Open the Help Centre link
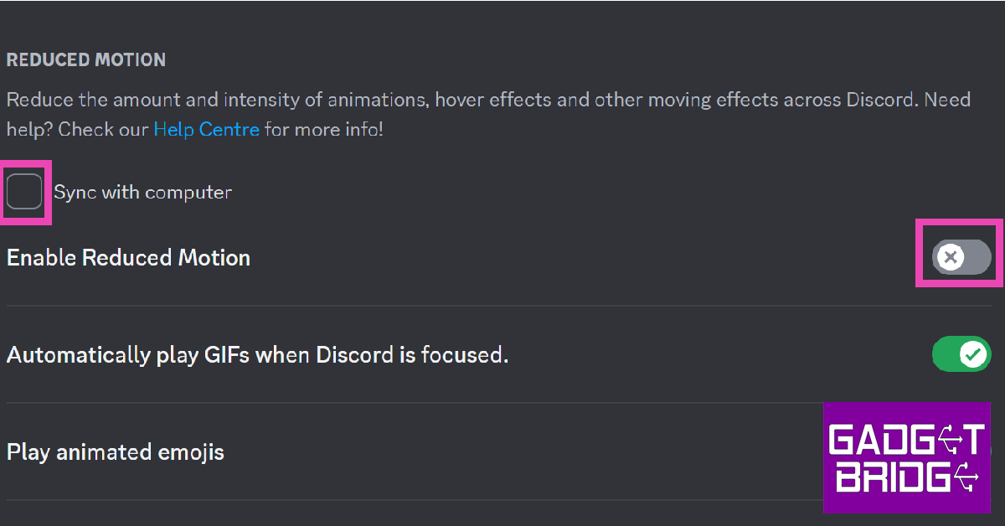1005x526 pixels. coord(206,130)
